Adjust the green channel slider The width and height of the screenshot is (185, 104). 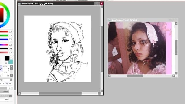click(4, 36)
